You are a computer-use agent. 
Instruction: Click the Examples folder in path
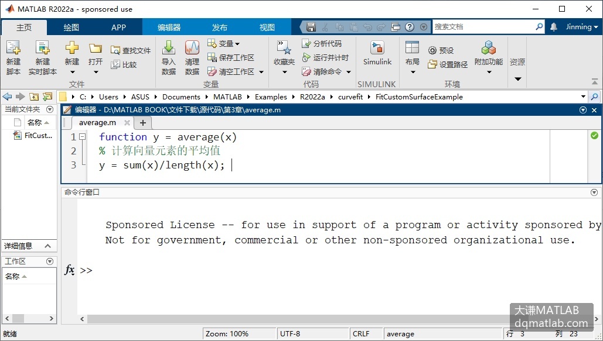(271, 97)
